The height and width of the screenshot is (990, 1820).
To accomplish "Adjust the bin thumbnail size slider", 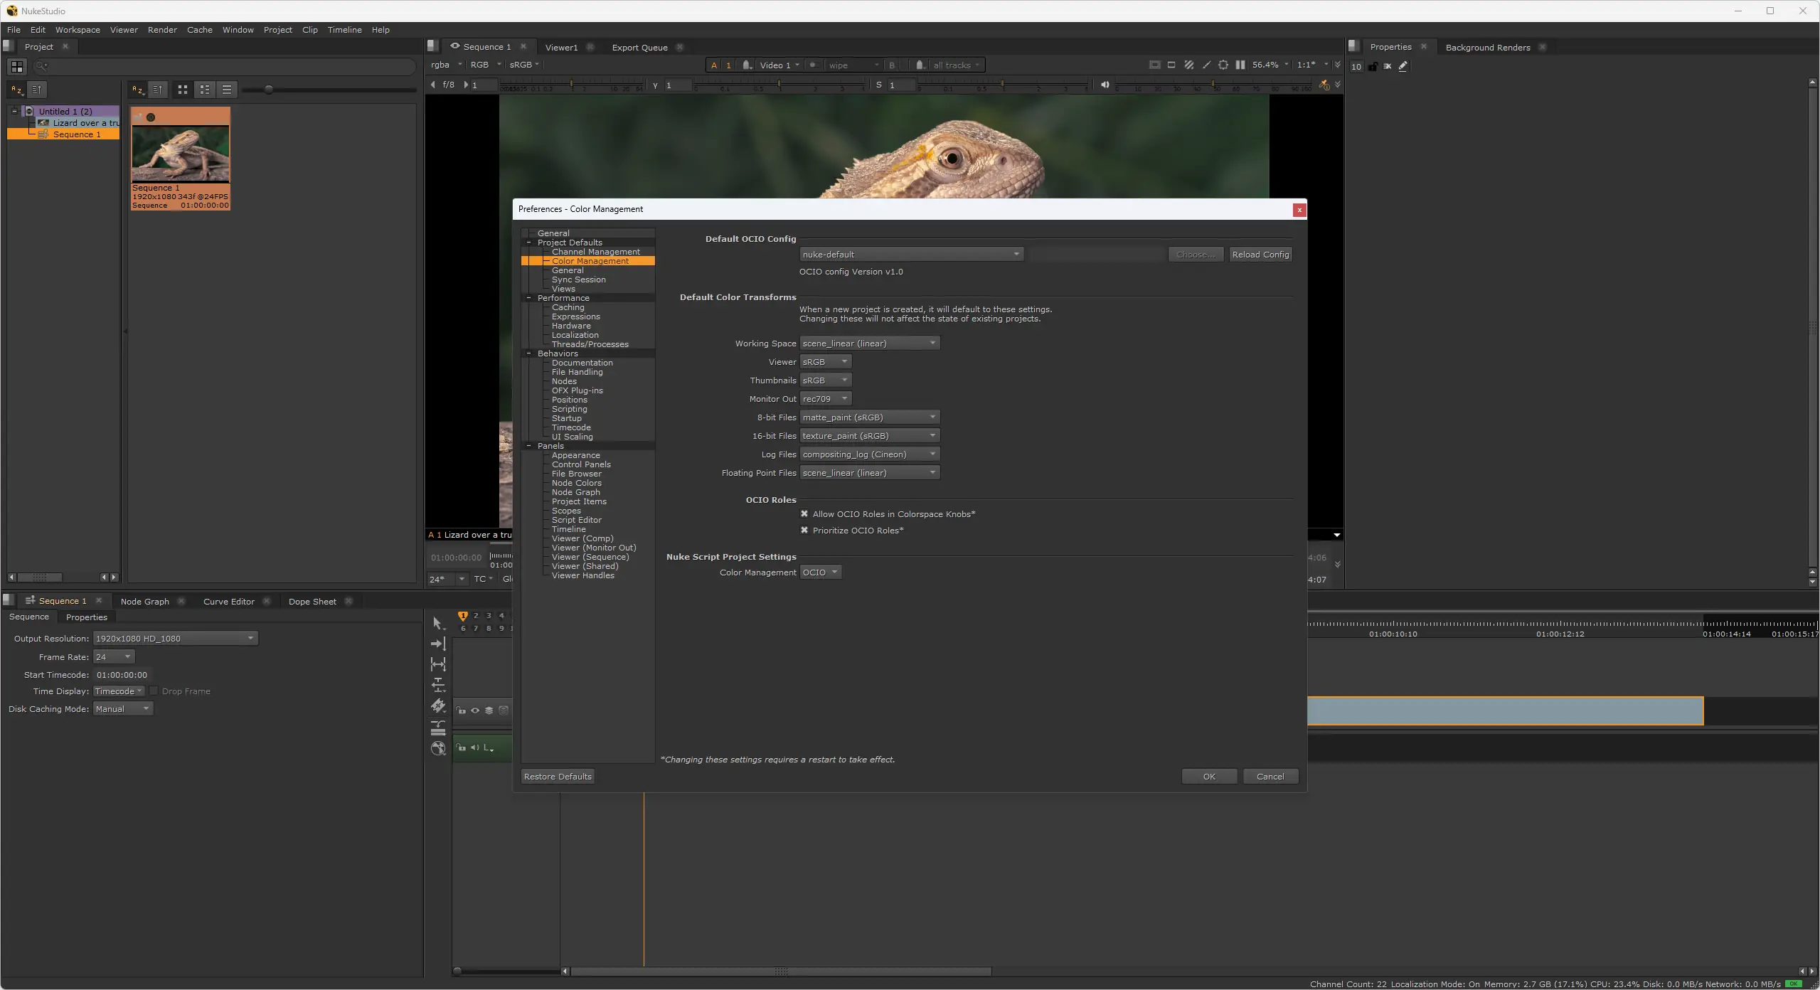I will click(x=269, y=90).
